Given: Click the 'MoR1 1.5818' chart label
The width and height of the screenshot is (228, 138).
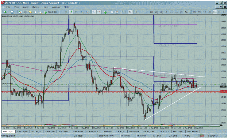Looking at the screenshot, I should coord(167,26).
